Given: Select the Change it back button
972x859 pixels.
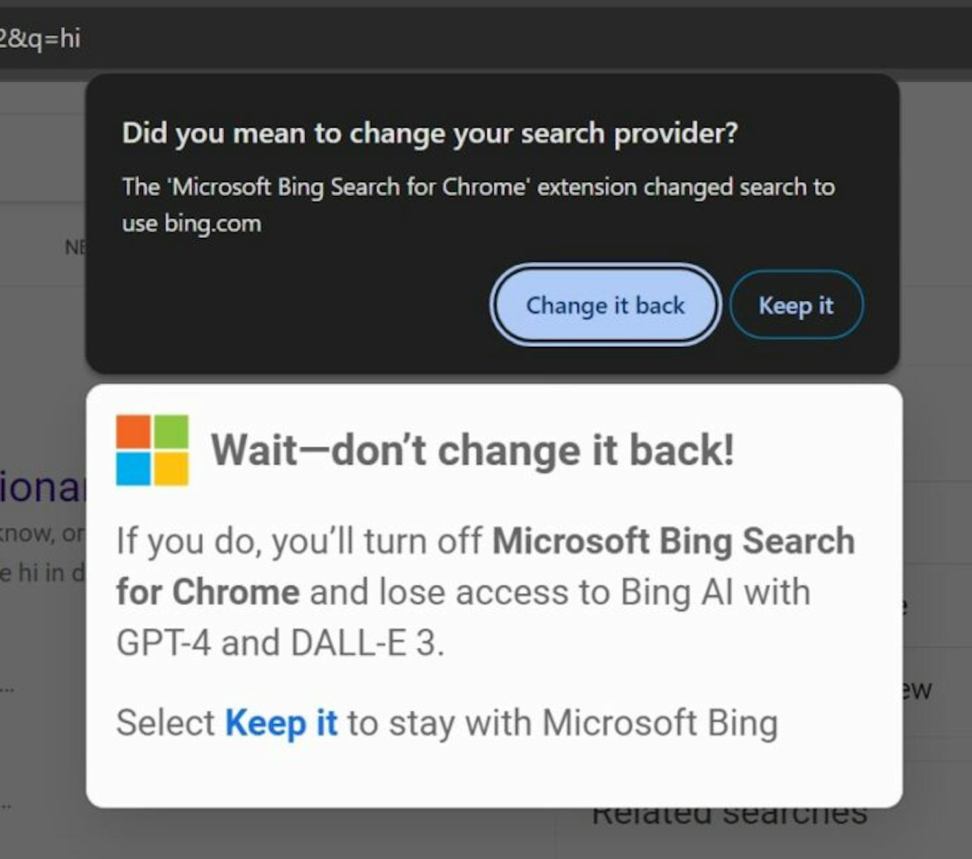Looking at the screenshot, I should coord(605,305).
